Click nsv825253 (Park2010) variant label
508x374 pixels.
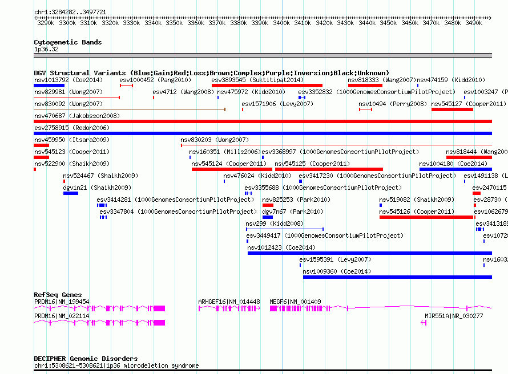pyautogui.click(x=296, y=200)
